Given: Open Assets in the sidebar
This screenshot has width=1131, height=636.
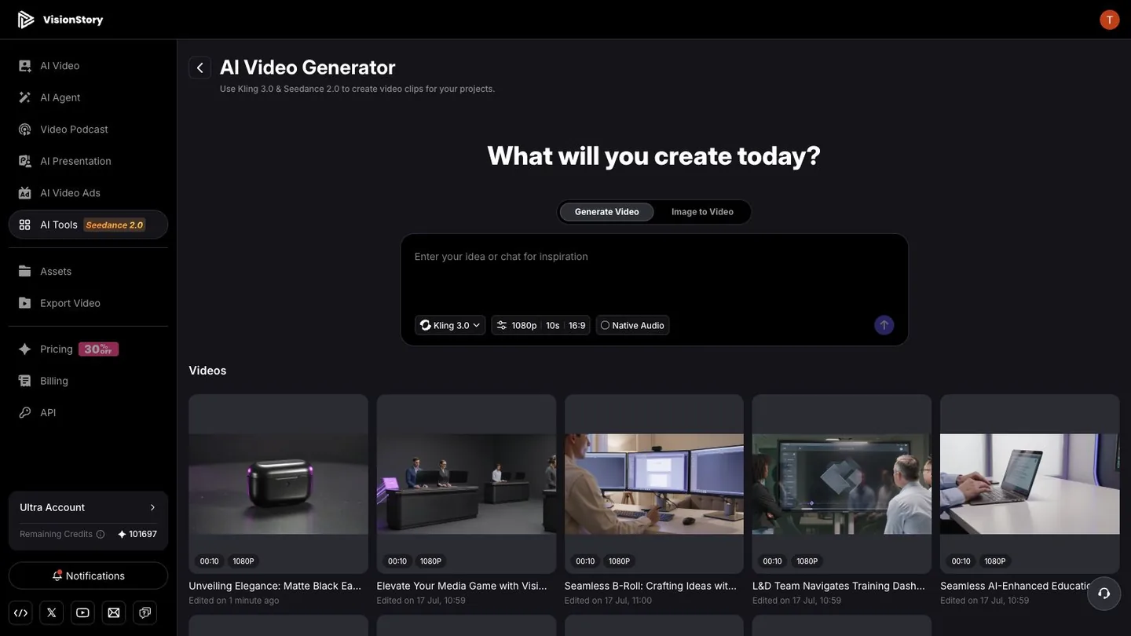Looking at the screenshot, I should click(x=88, y=272).
